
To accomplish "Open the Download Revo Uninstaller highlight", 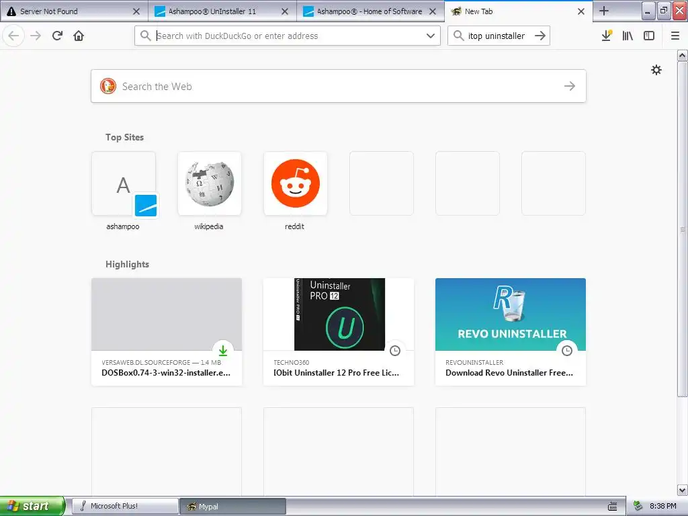I will pos(511,332).
